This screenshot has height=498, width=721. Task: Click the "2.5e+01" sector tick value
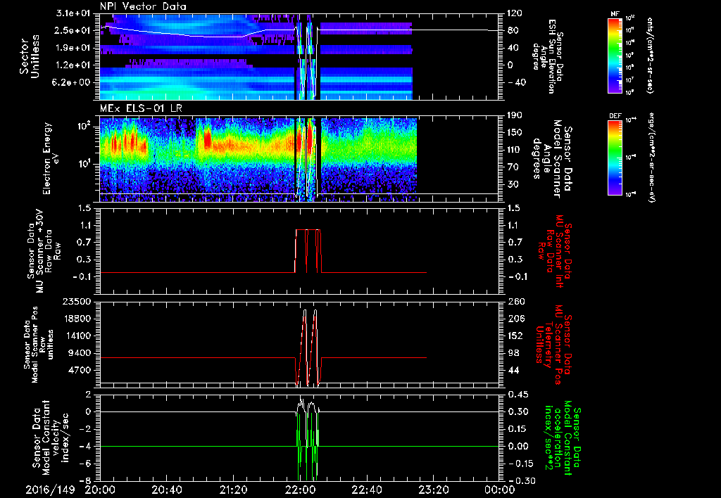tap(73, 30)
